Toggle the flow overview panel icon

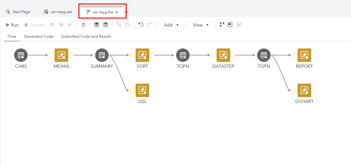230,25
